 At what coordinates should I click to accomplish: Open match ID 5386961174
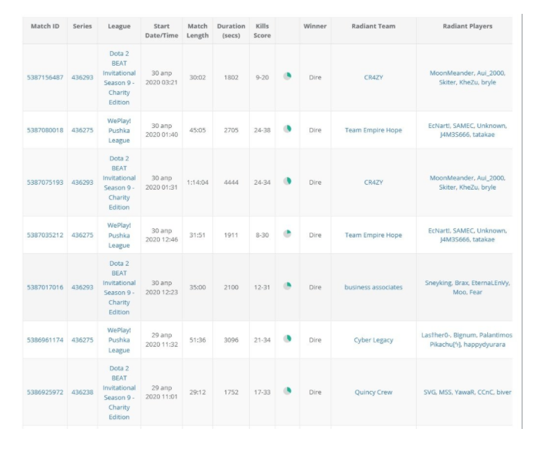tap(45, 340)
